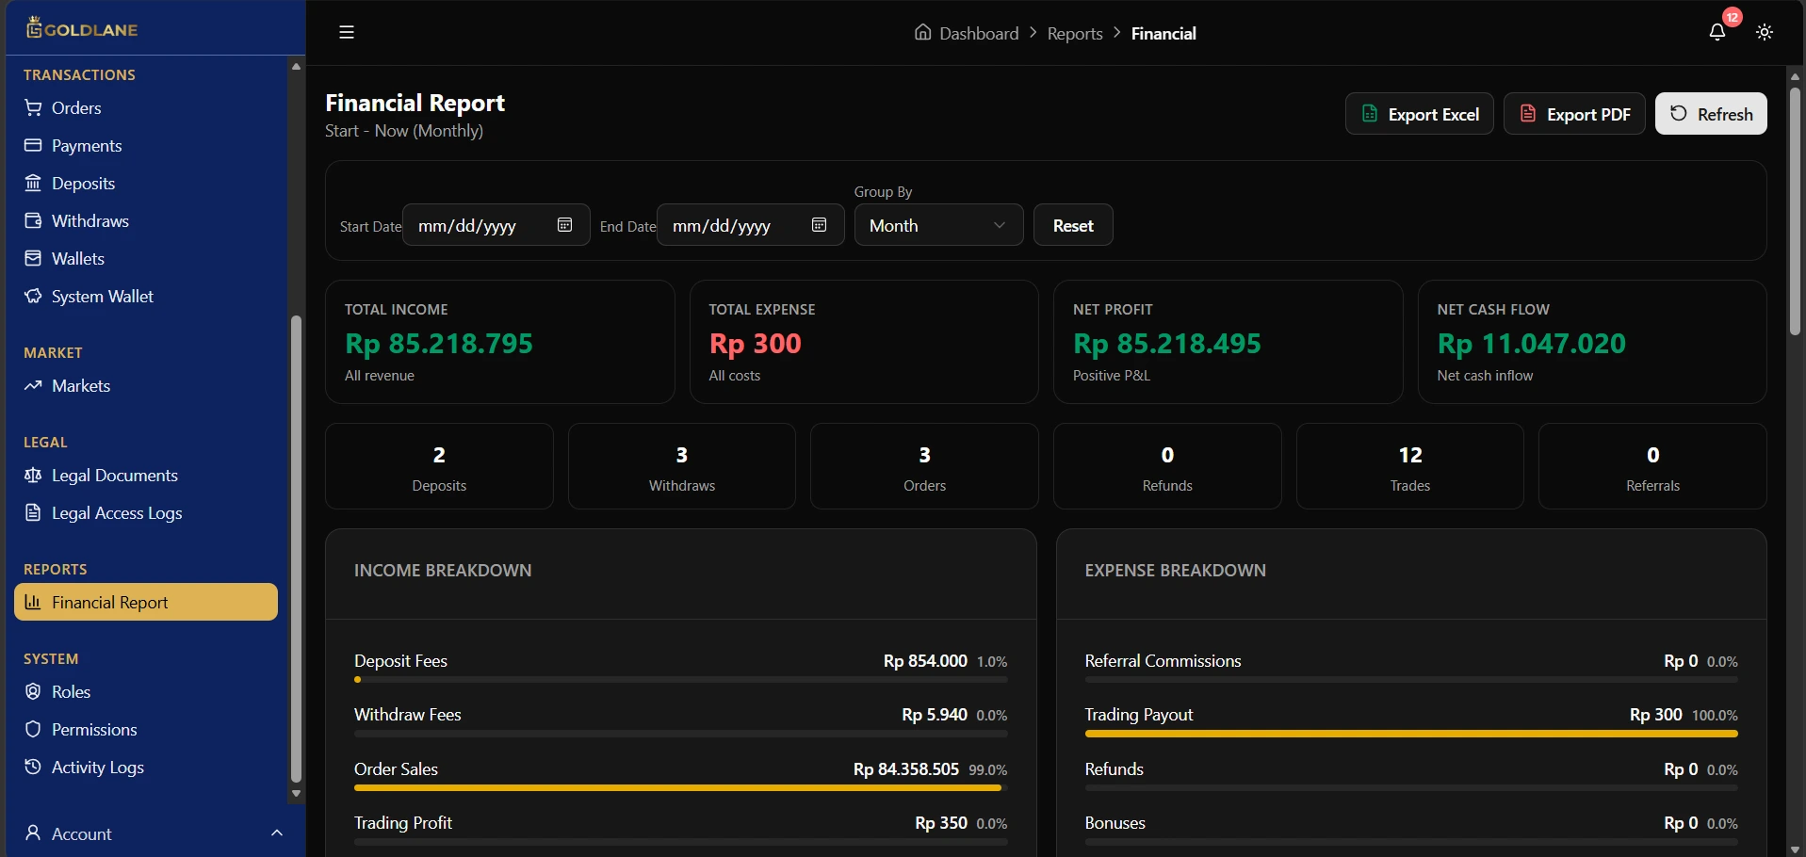Open the Group By Month dropdown
This screenshot has width=1806, height=857.
click(938, 225)
